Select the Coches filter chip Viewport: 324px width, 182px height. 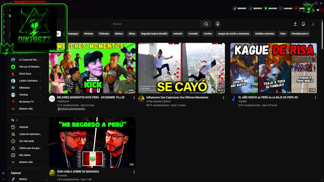point(208,34)
